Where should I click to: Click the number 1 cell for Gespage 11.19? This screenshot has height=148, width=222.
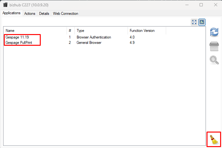pyautogui.click(x=70, y=37)
